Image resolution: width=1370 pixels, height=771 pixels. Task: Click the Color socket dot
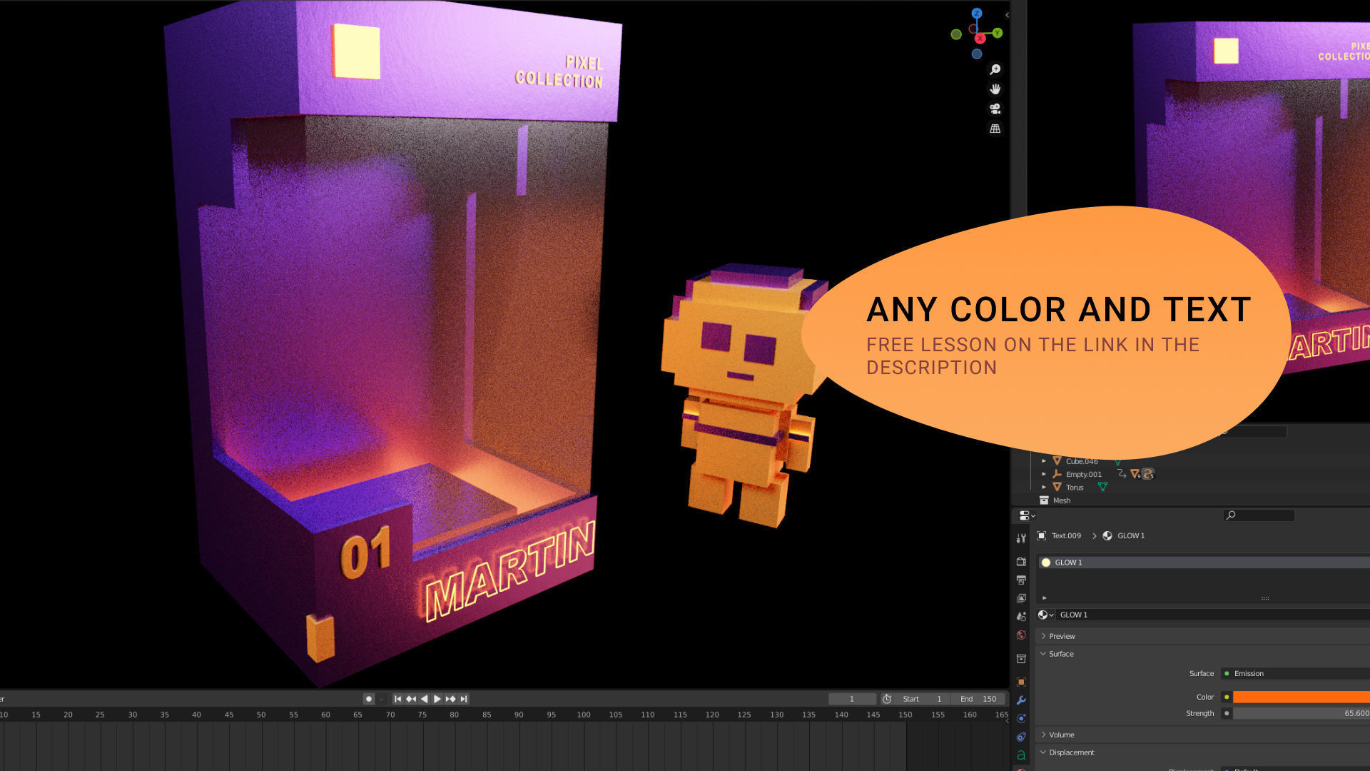[1227, 697]
